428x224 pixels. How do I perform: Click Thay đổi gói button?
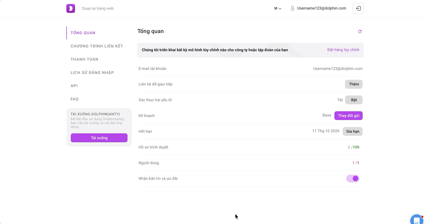(x=348, y=116)
